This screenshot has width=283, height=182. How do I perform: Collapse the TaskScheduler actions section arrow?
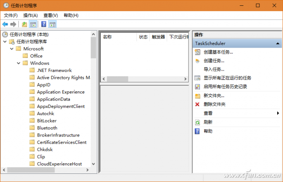click(278, 43)
